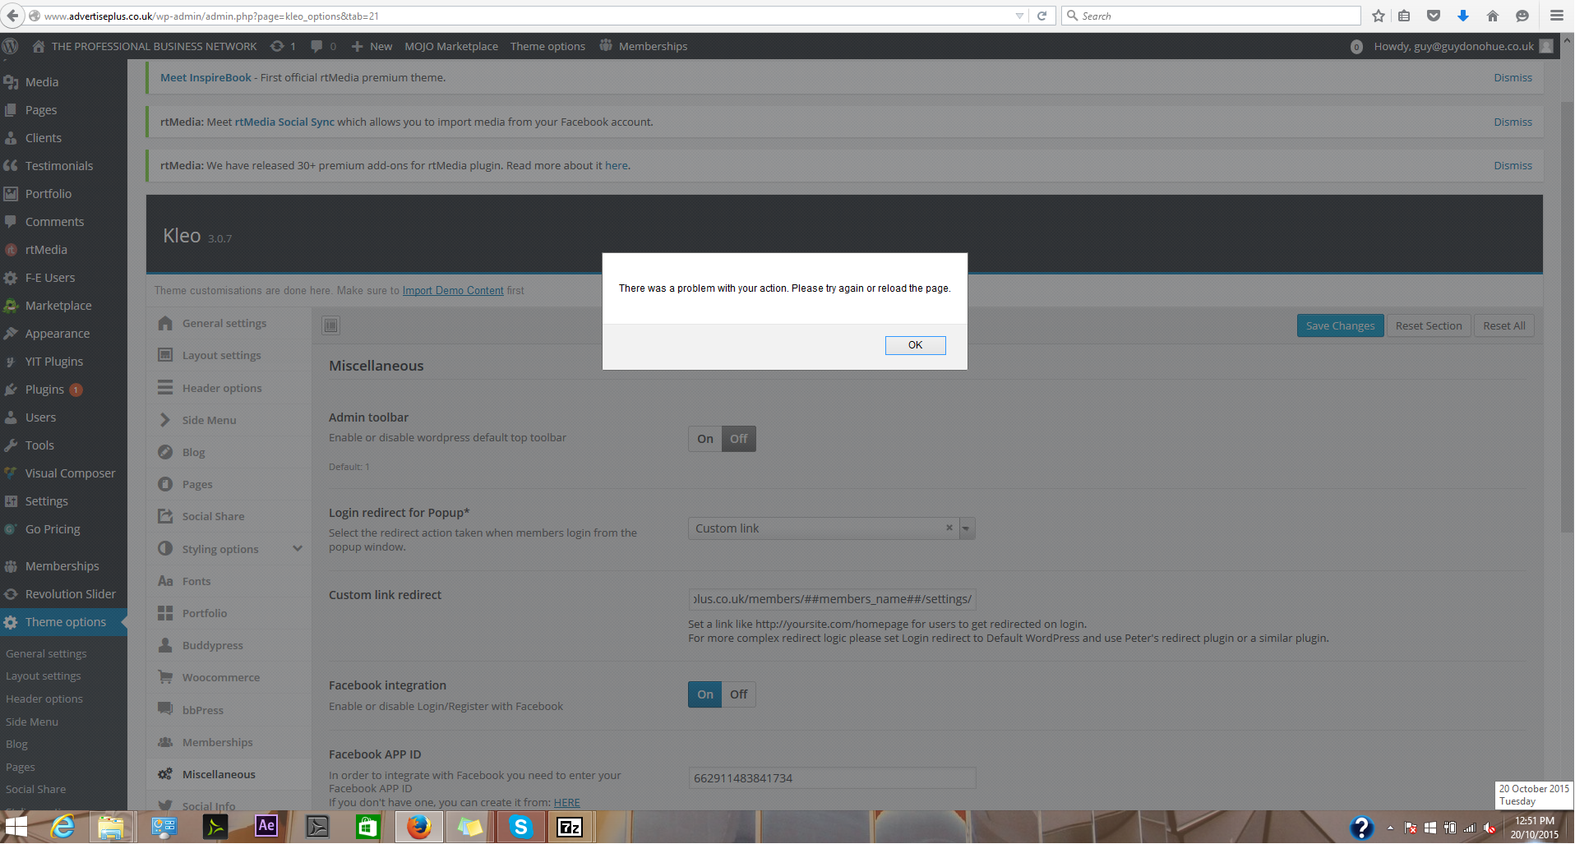
Task: Click the Woocommerce cart icon
Action: coord(165,677)
